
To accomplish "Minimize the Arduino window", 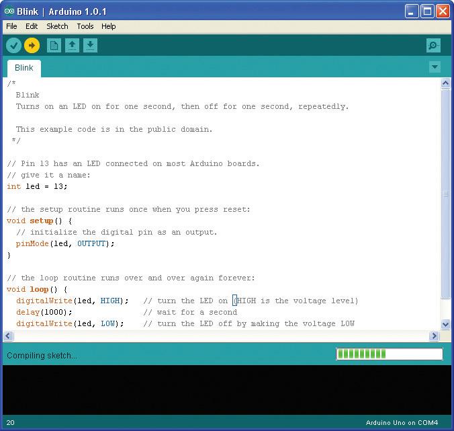I will click(x=411, y=11).
